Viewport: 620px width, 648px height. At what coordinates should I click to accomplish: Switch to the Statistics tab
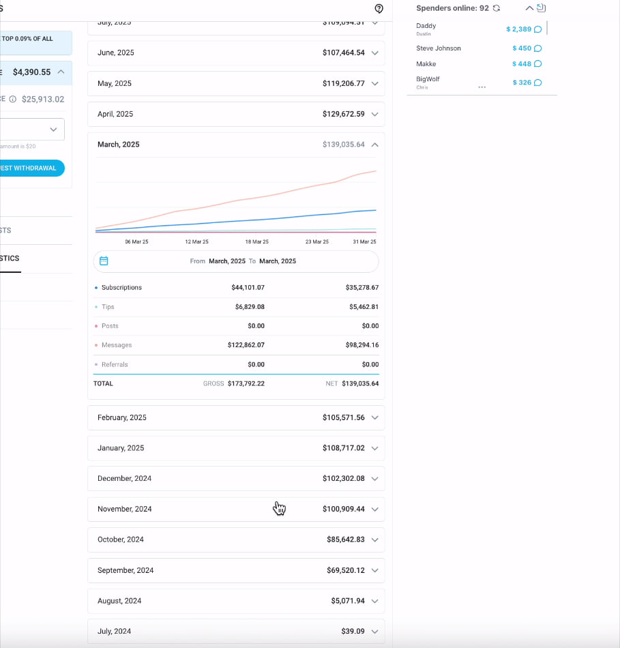coord(10,259)
